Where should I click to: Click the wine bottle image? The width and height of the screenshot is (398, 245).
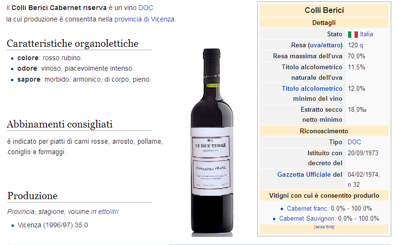click(212, 142)
